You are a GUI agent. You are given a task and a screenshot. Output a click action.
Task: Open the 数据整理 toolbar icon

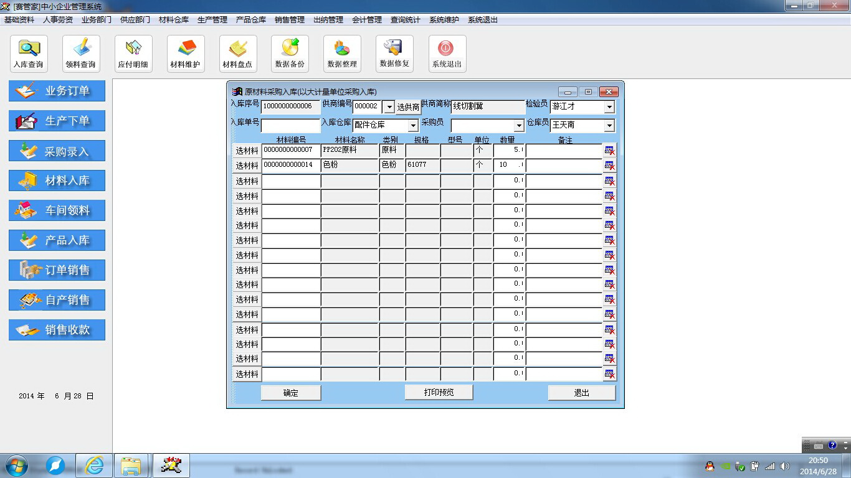(342, 54)
